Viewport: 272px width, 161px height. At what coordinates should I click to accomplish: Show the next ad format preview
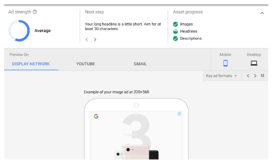255,76
